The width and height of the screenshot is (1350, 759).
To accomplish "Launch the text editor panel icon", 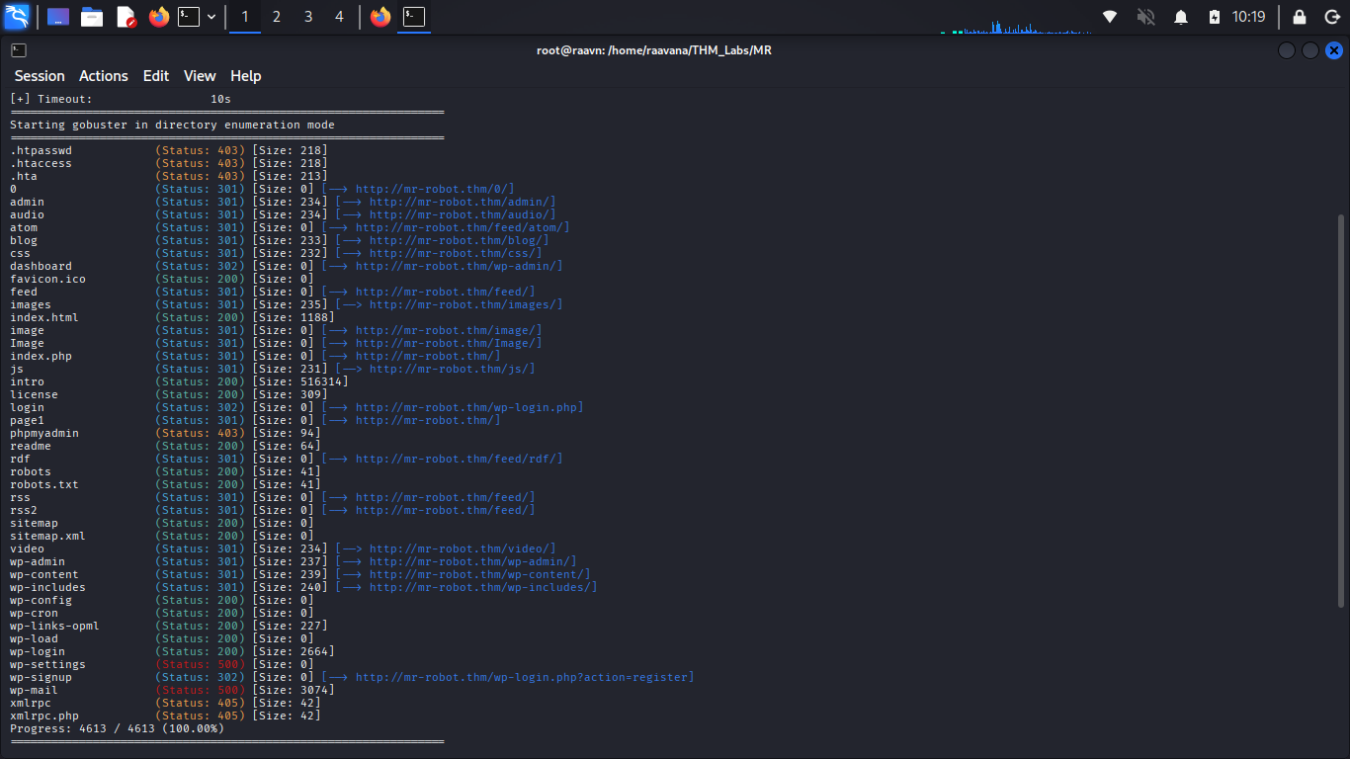I will [126, 17].
